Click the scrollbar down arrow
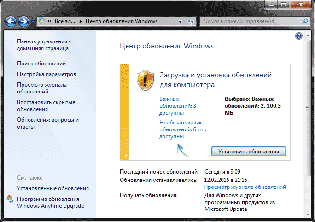The image size is (315, 222). [x=308, y=215]
